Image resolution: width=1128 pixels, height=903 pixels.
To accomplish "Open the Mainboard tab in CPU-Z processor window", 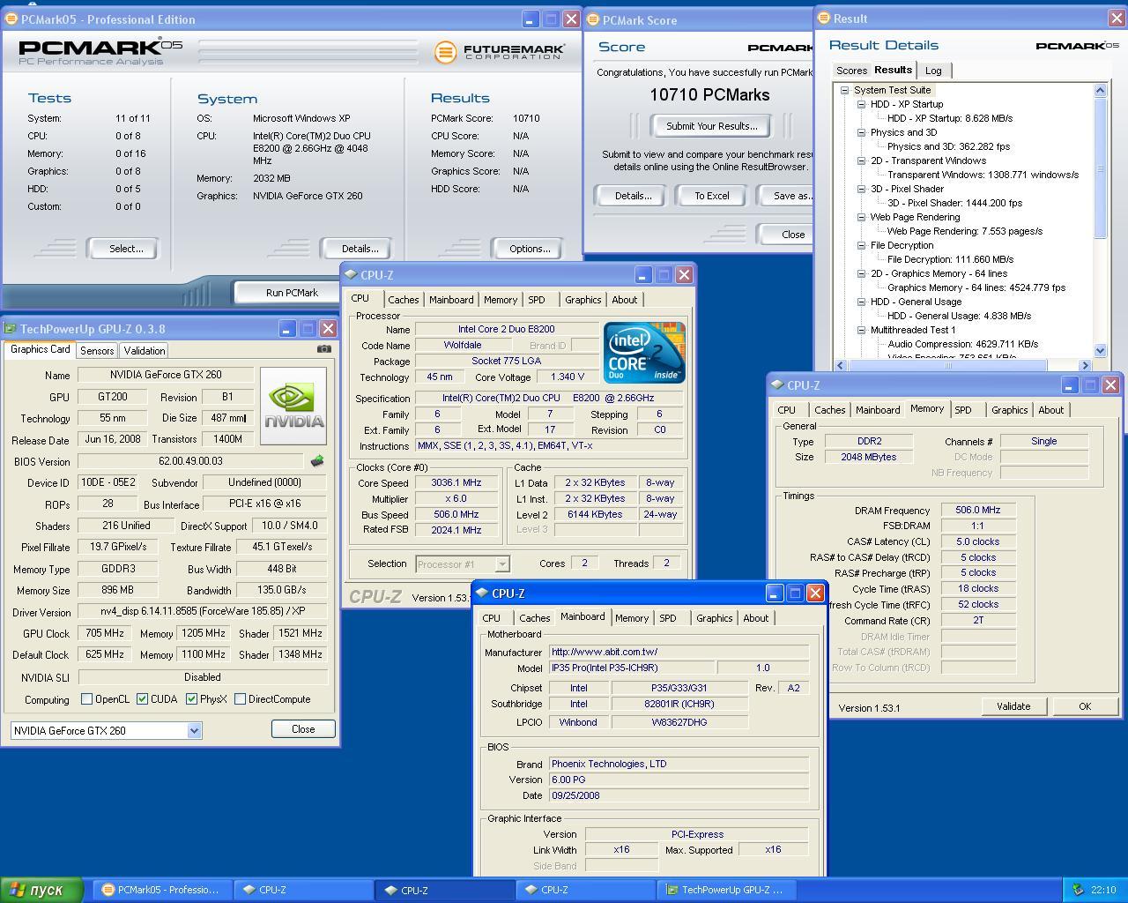I will point(451,300).
